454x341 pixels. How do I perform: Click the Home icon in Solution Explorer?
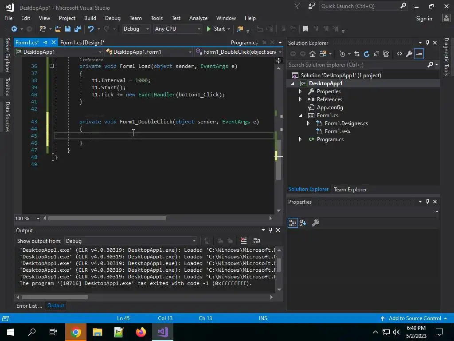tap(313, 54)
